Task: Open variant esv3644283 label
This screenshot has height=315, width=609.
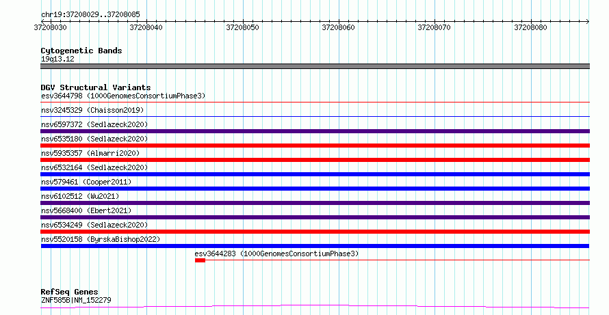Action: click(x=276, y=254)
